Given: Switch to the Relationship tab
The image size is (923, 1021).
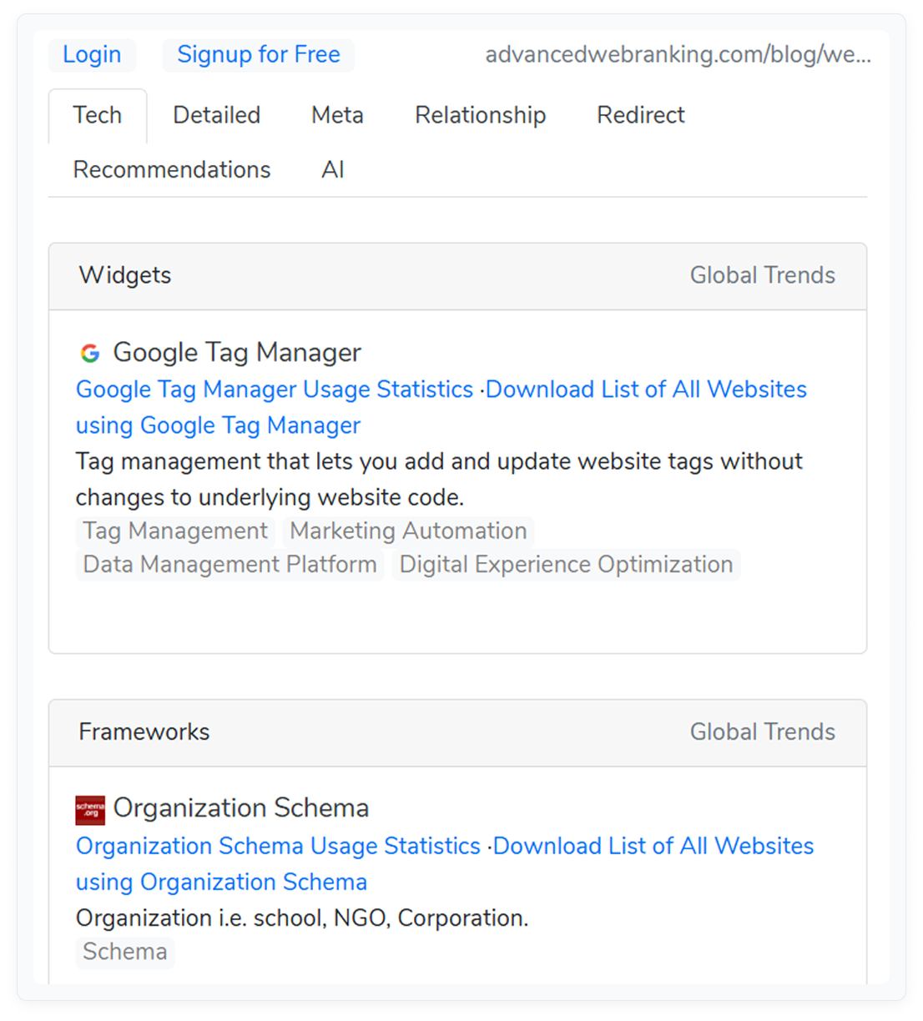Looking at the screenshot, I should 481,115.
